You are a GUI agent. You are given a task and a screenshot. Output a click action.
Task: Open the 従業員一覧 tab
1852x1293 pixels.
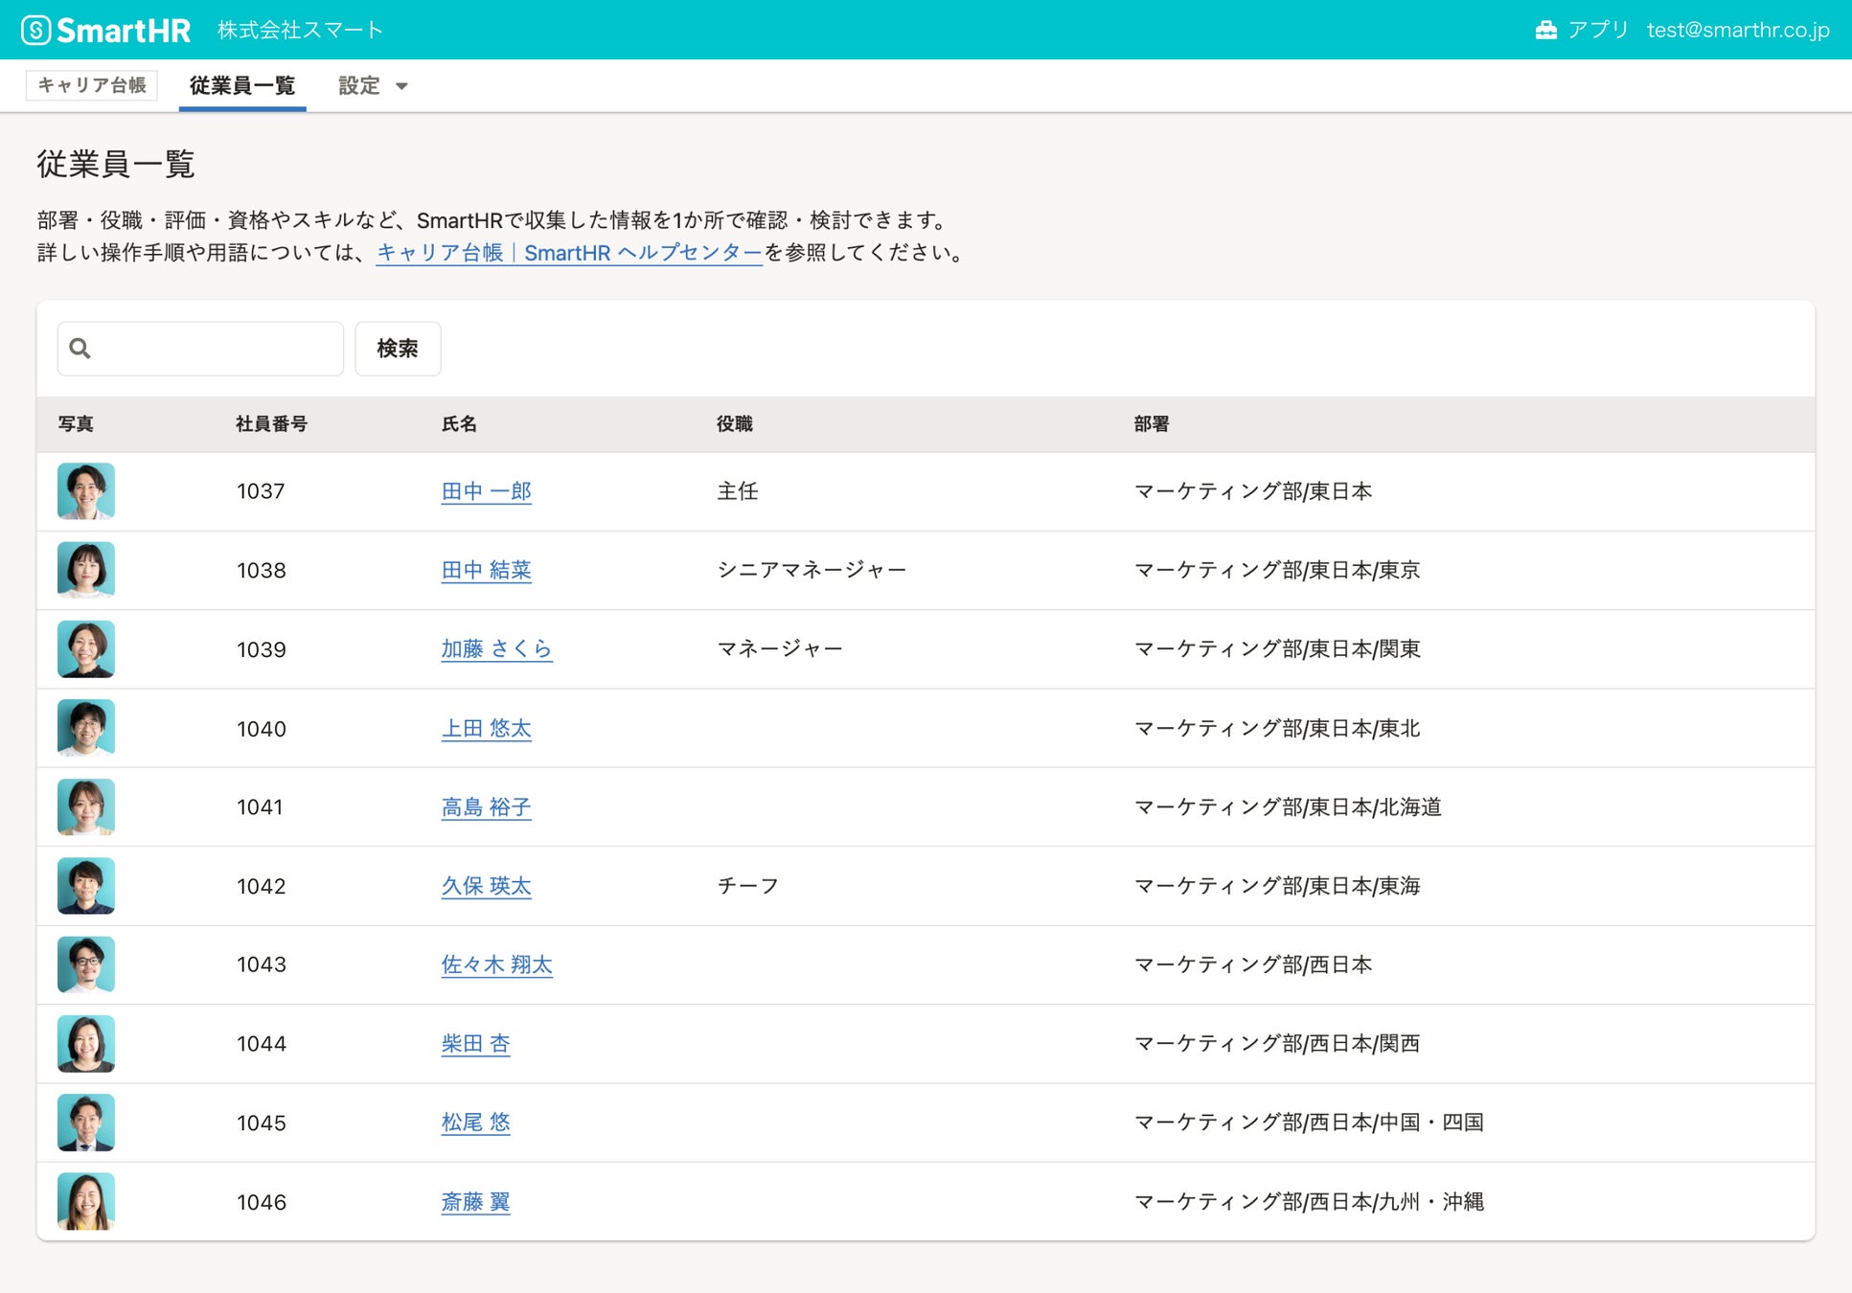pos(242,86)
